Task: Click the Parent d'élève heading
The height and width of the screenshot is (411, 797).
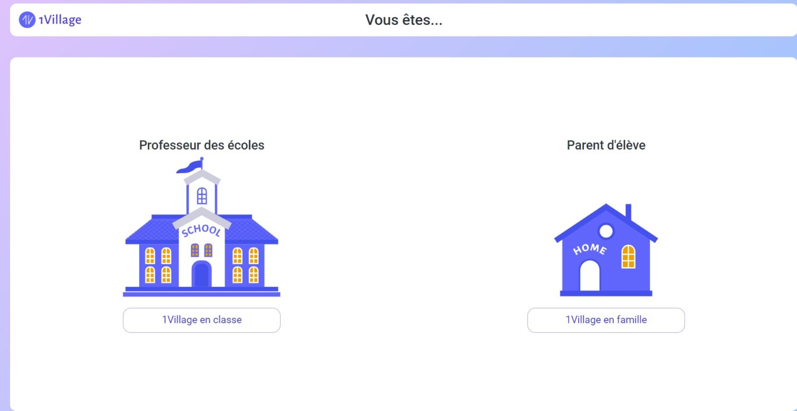Action: click(x=606, y=145)
